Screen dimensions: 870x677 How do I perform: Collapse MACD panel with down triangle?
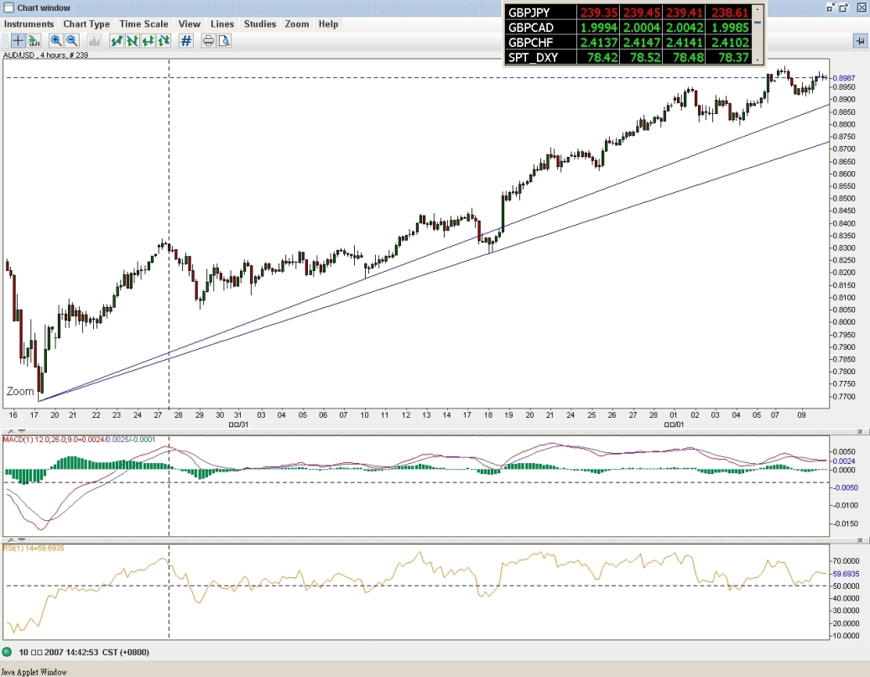[x=21, y=431]
